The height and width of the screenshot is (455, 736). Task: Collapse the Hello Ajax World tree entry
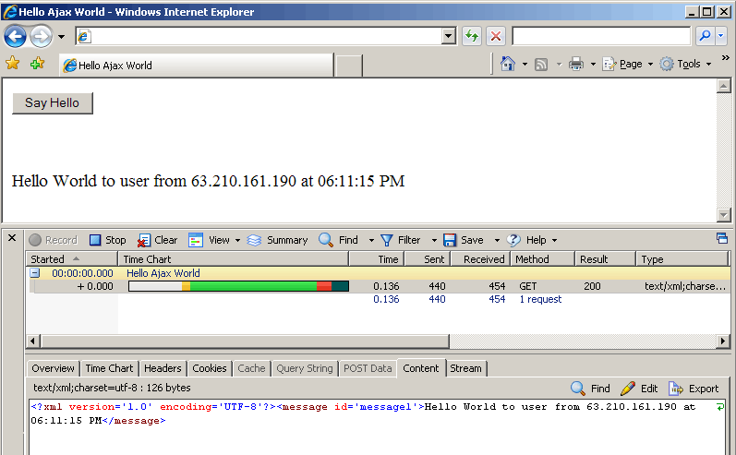pyautogui.click(x=34, y=273)
